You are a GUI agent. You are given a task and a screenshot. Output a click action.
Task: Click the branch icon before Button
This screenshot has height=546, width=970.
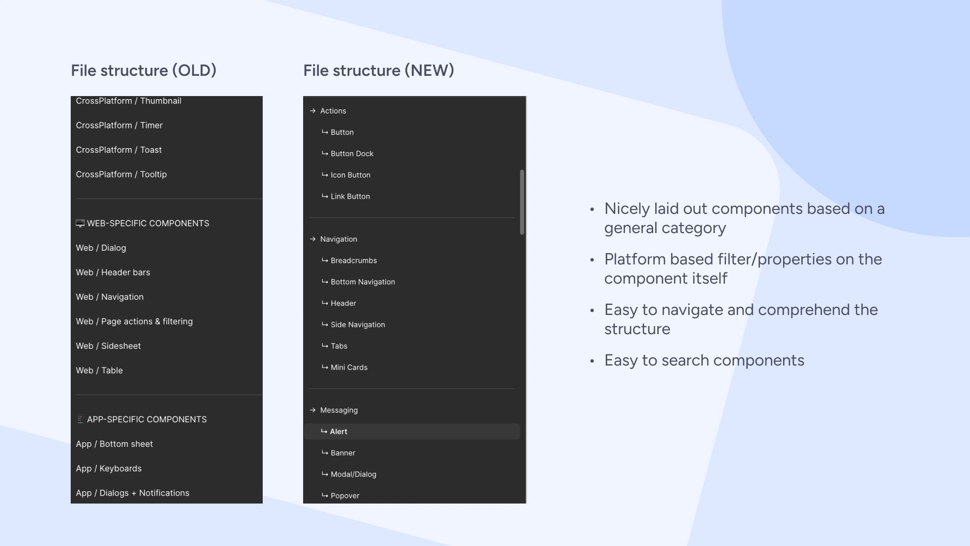tap(325, 132)
